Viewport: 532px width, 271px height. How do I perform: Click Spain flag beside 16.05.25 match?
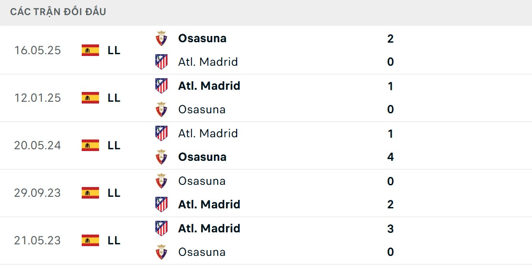(x=90, y=50)
